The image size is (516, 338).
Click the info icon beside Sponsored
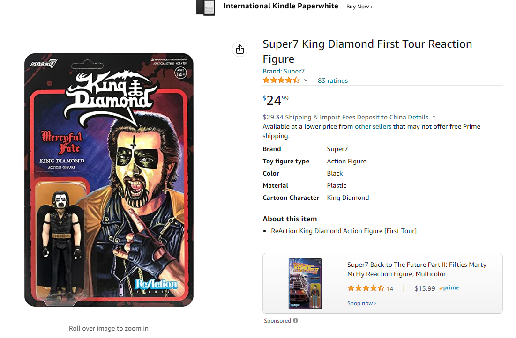(295, 321)
